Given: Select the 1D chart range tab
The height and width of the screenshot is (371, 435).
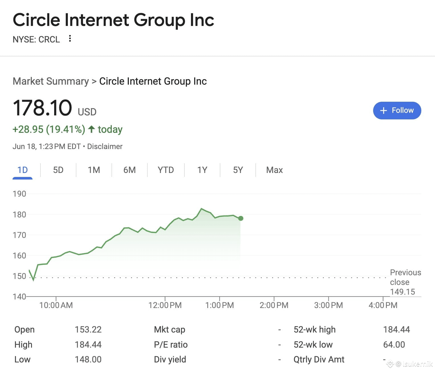Looking at the screenshot, I should (x=23, y=170).
